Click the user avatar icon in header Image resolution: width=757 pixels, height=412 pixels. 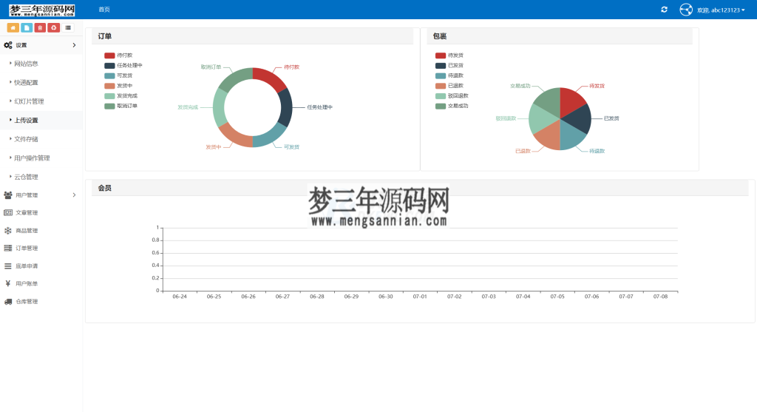point(686,10)
